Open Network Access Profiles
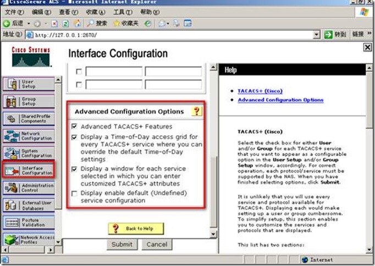This screenshot has width=375, height=266. click(x=29, y=240)
